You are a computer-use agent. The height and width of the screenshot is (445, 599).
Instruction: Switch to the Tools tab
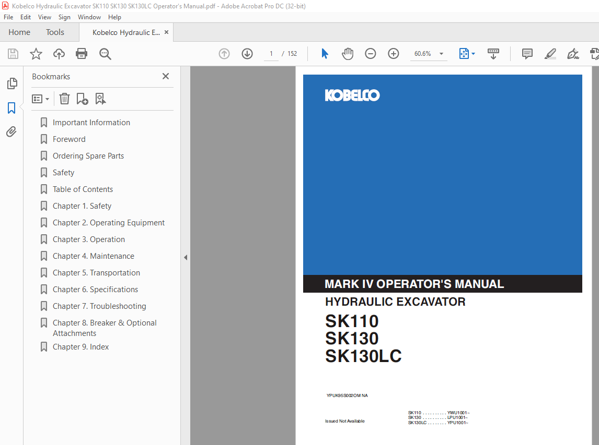pyautogui.click(x=55, y=32)
